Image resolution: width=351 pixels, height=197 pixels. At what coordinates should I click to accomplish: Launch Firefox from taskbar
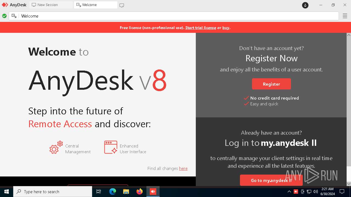139,192
